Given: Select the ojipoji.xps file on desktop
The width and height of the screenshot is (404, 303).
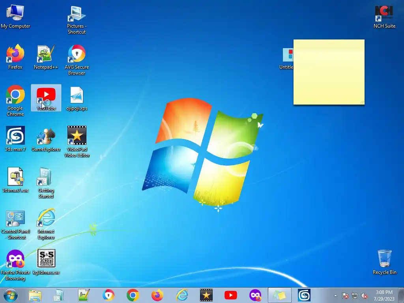Looking at the screenshot, I should click(x=77, y=98).
